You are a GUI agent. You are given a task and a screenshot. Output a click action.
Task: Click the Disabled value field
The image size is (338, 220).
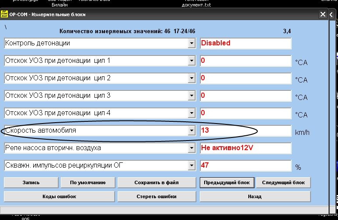pyautogui.click(x=246, y=43)
